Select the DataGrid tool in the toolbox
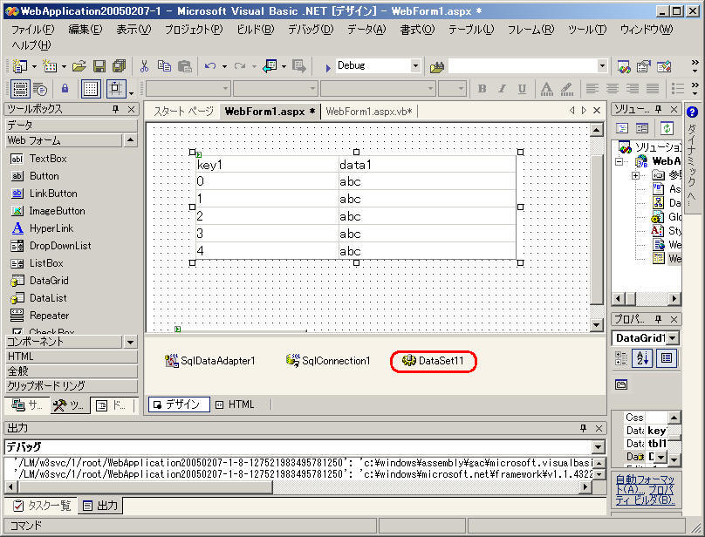 [x=48, y=281]
